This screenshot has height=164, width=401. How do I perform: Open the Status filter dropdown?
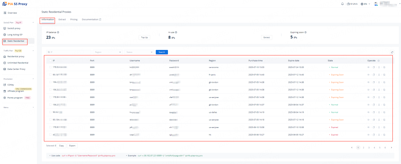[139, 52]
